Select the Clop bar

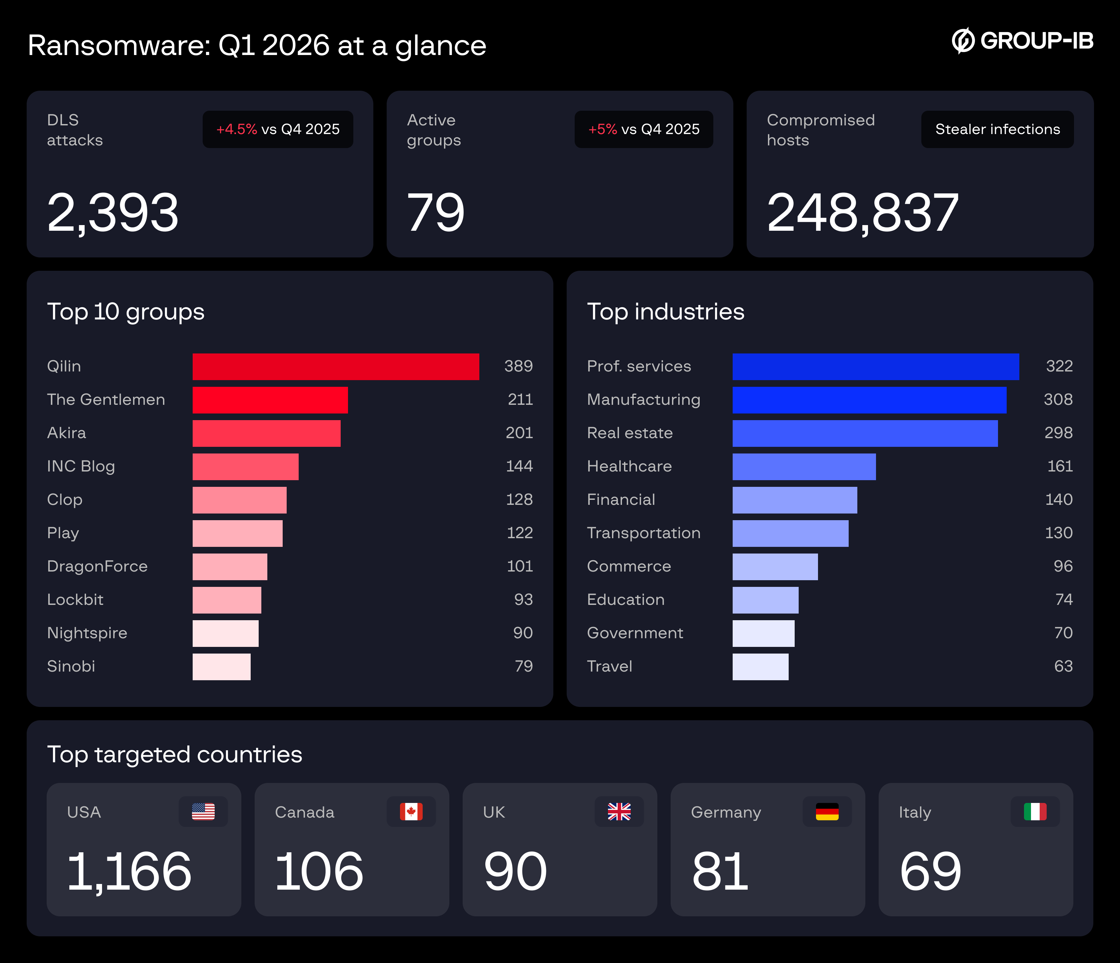[239, 500]
